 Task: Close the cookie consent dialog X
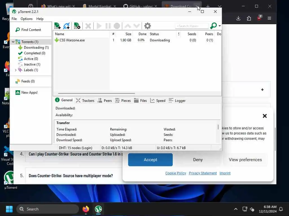pyautogui.click(x=265, y=116)
